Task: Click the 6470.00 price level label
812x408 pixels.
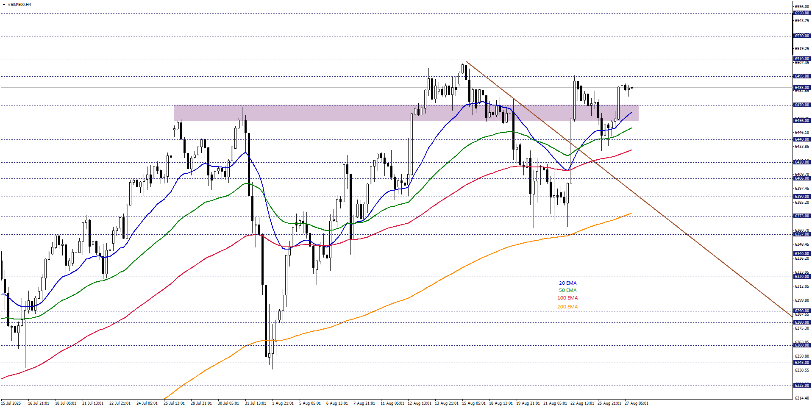Action: [x=802, y=105]
